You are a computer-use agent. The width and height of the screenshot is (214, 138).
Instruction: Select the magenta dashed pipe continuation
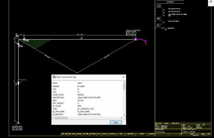[141, 40]
